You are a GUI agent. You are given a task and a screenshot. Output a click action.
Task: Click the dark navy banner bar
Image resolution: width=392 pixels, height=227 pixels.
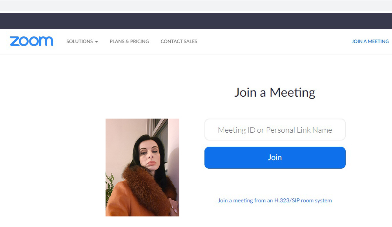pyautogui.click(x=196, y=21)
